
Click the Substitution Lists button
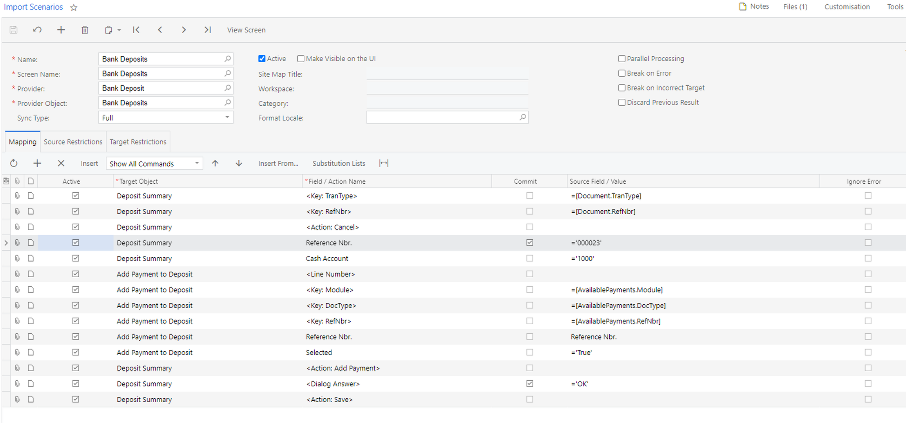tap(339, 163)
